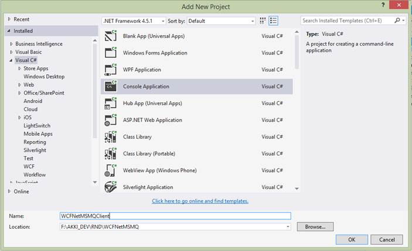Choose the WPF Application template icon
This screenshot has width=412, height=251.
pyautogui.click(x=110, y=70)
